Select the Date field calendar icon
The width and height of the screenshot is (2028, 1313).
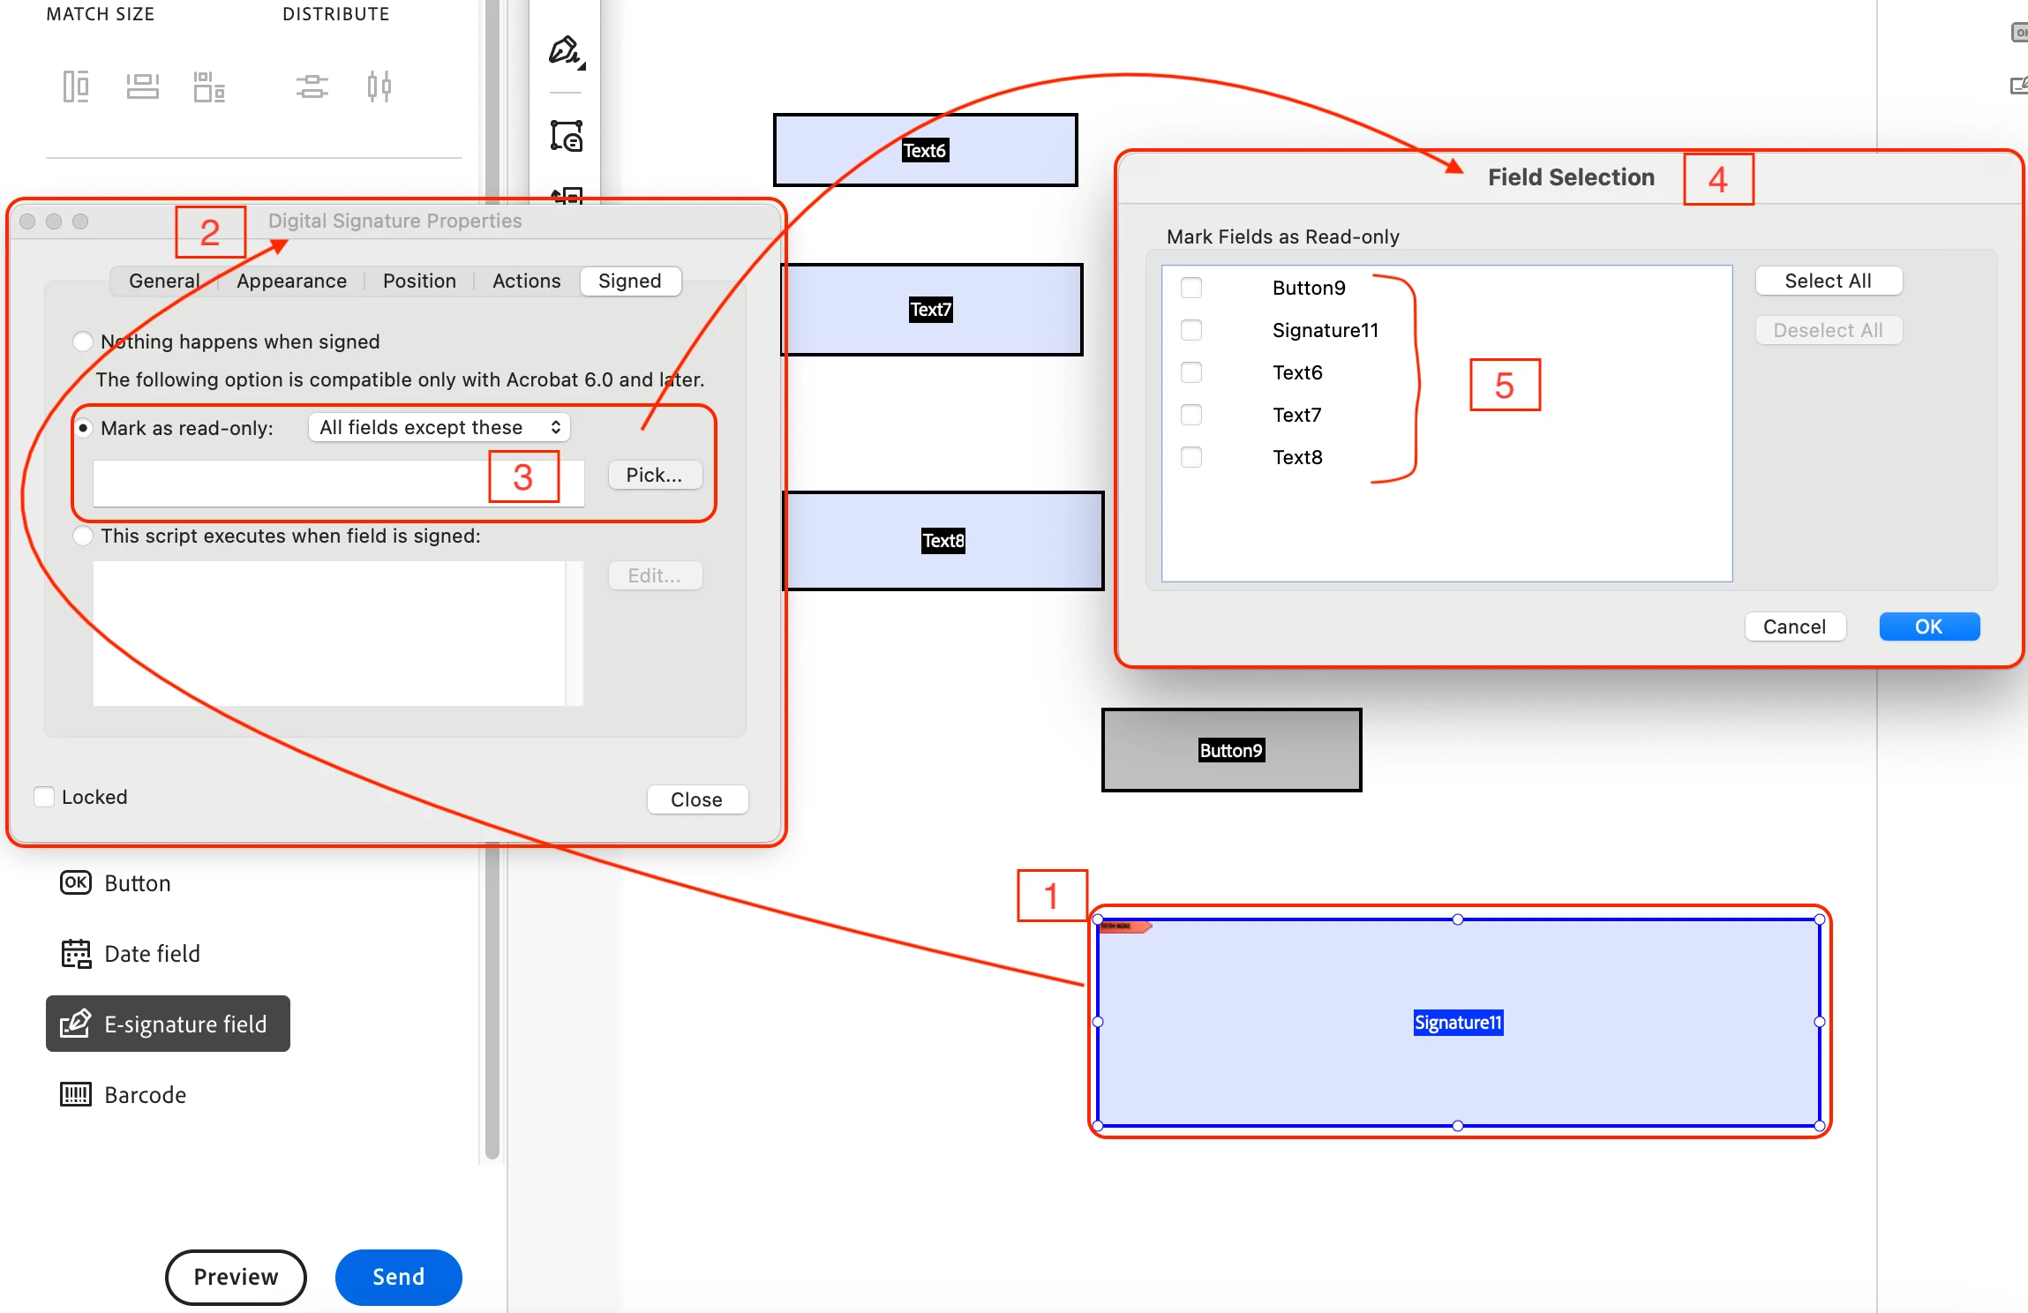tap(76, 953)
